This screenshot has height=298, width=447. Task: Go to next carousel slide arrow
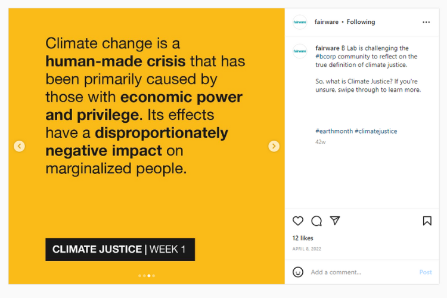[274, 146]
